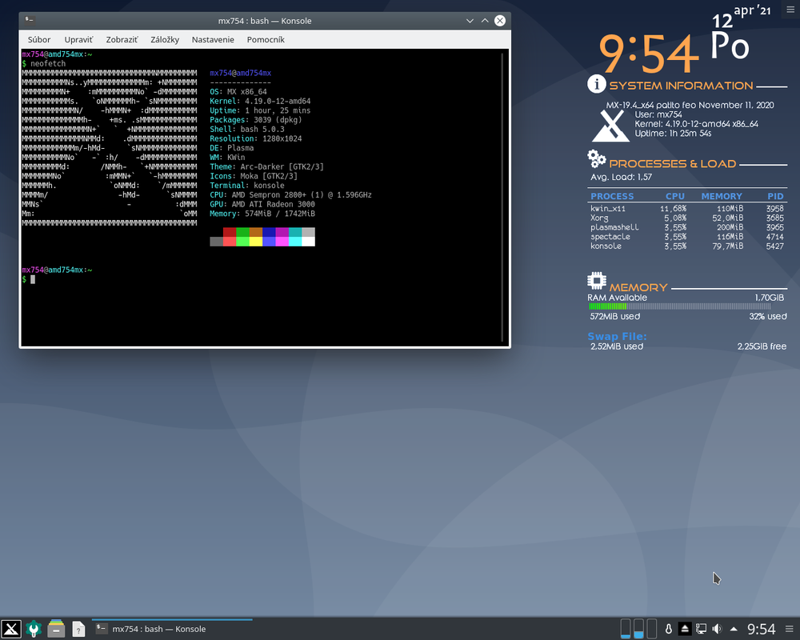Click the first system load monitor bar
This screenshot has height=640, width=800.
coord(626,628)
